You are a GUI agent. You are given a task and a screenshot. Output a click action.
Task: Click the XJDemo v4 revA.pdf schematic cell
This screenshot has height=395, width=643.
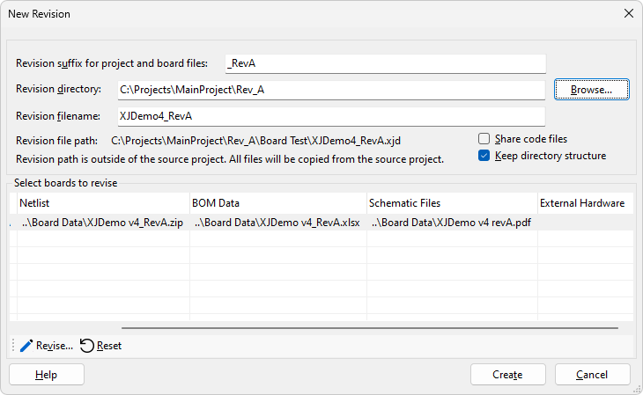pos(451,223)
